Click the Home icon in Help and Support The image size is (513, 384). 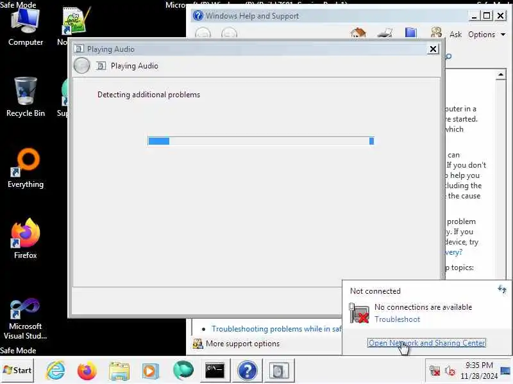coord(358,33)
